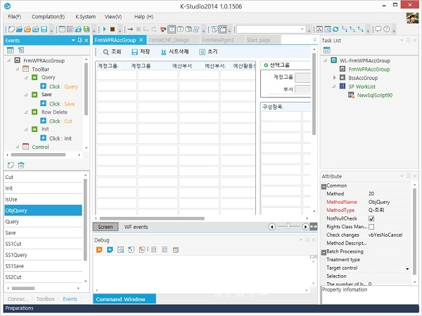The width and height of the screenshot is (422, 316).
Task: Select the SS1Query item in method list
Action: pos(17,254)
